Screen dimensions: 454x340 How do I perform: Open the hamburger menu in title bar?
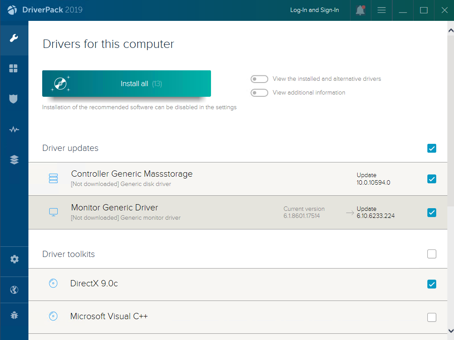click(382, 10)
